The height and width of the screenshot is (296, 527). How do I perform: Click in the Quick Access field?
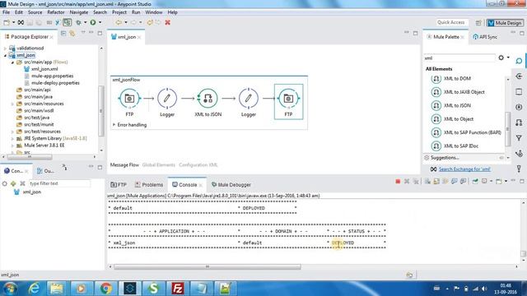pyautogui.click(x=451, y=22)
